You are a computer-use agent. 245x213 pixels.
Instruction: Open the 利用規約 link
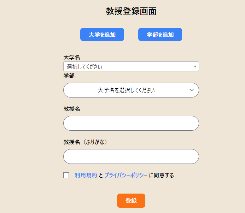pyautogui.click(x=86, y=175)
